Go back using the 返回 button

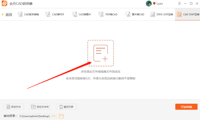click(x=7, y=14)
